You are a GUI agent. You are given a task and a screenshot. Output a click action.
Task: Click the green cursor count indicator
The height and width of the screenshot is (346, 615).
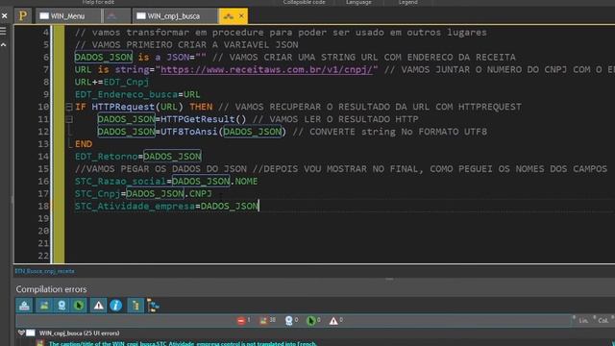[x=314, y=320]
